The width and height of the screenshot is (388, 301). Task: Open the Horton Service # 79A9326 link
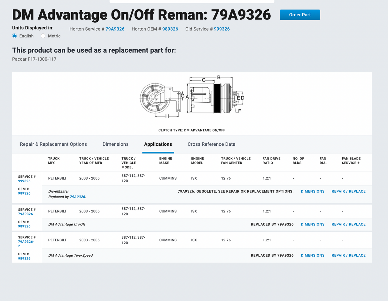click(115, 29)
